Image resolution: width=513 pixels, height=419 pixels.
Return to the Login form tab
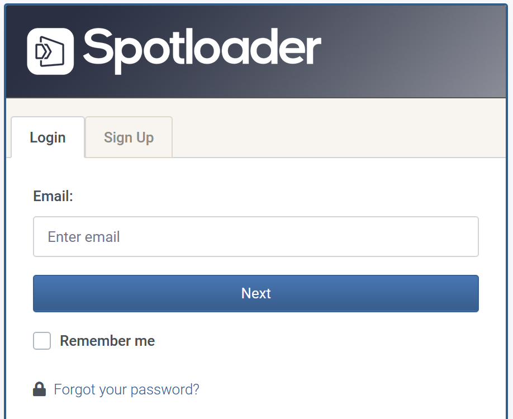coord(47,137)
